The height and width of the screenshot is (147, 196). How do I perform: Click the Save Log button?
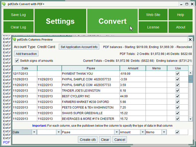19,15
